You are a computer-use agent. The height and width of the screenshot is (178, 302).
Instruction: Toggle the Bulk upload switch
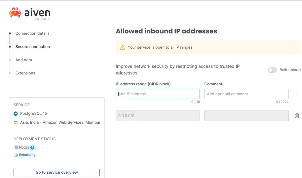[x=272, y=70]
